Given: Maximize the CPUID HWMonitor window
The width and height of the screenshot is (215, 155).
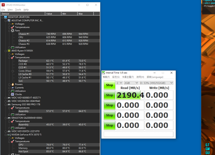Looking at the screenshot, I should [87, 5].
